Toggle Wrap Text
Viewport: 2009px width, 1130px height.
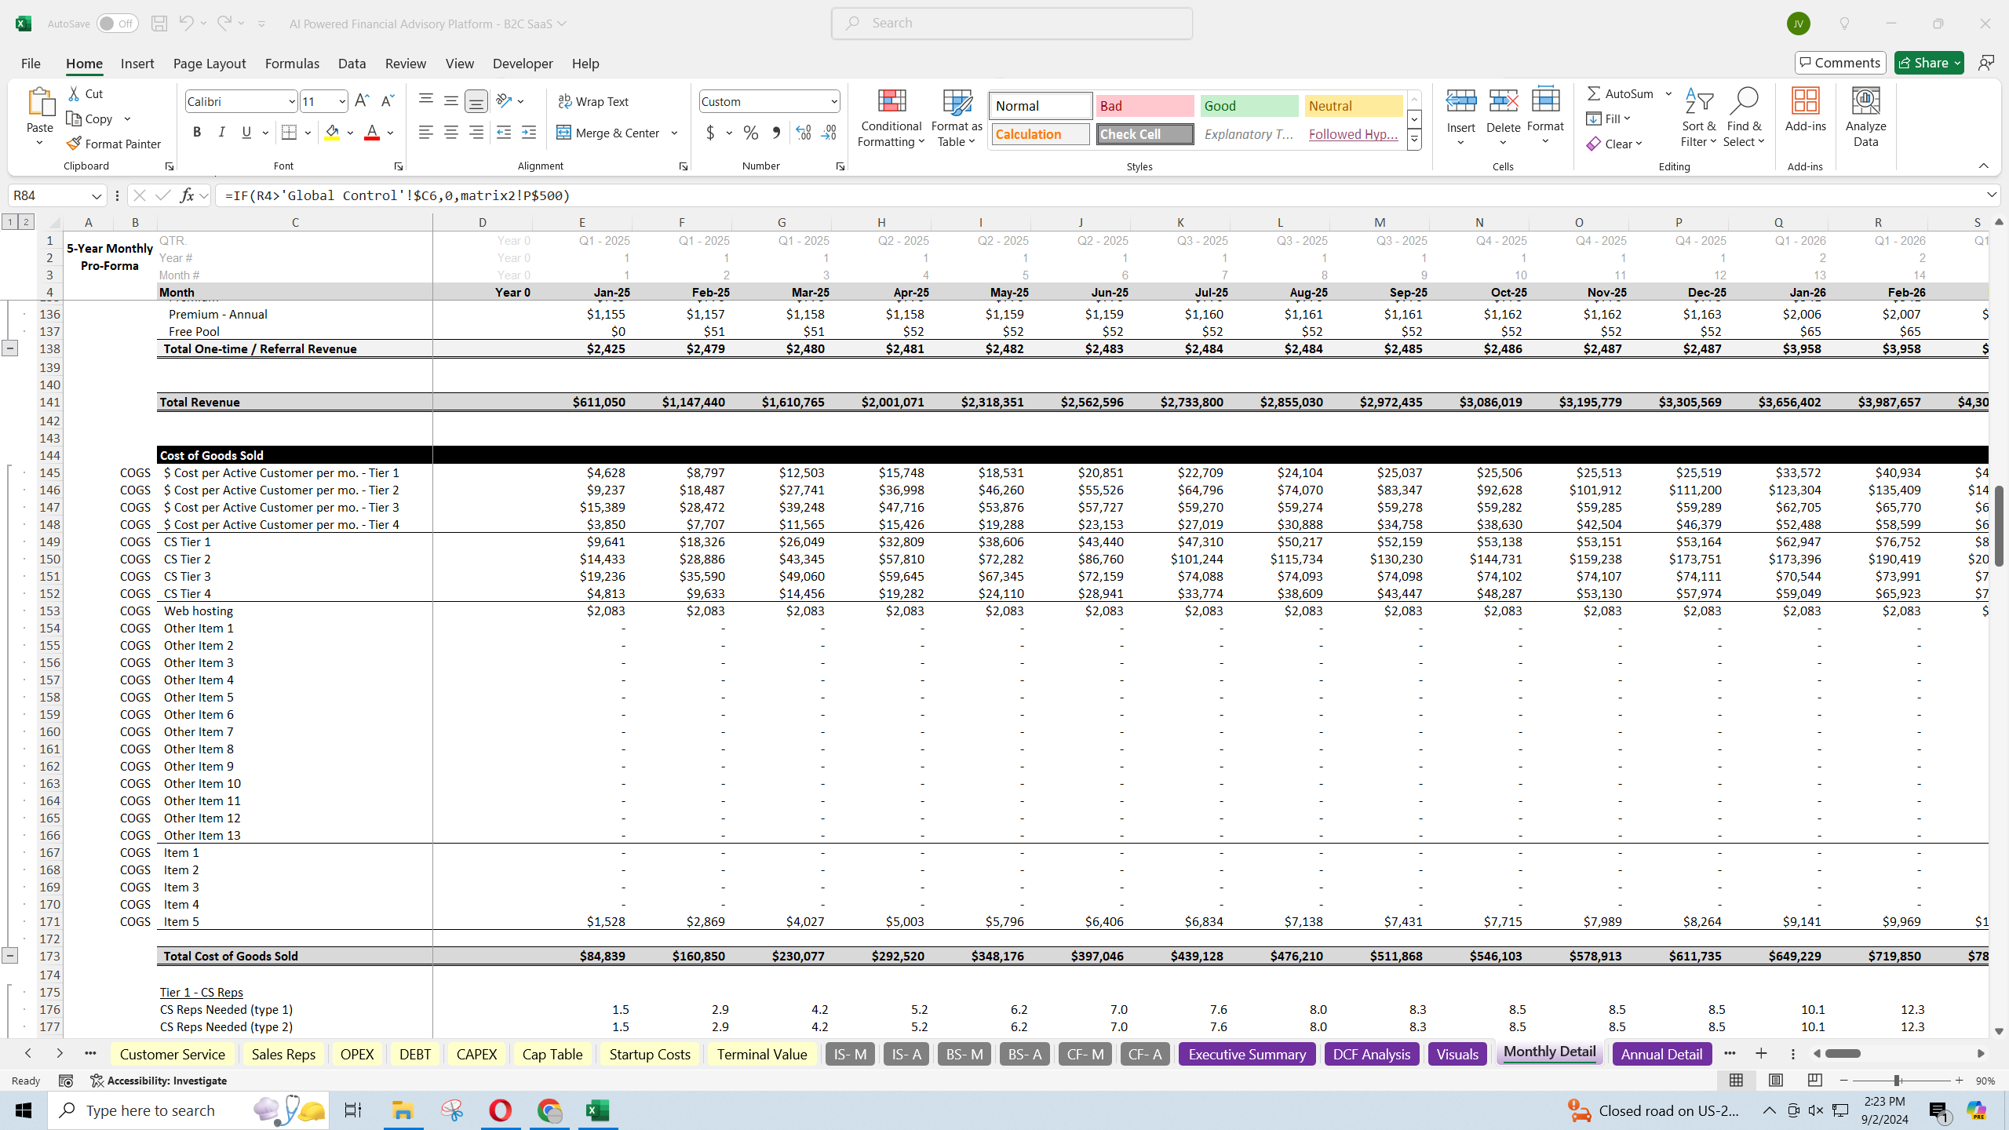pos(593,101)
